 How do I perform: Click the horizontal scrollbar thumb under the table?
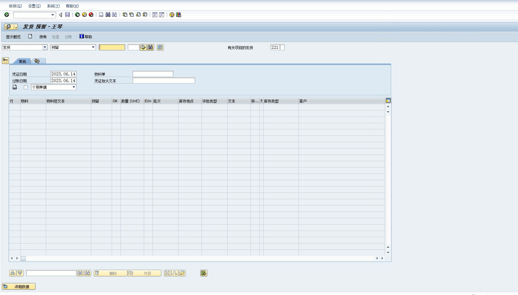pos(23,258)
